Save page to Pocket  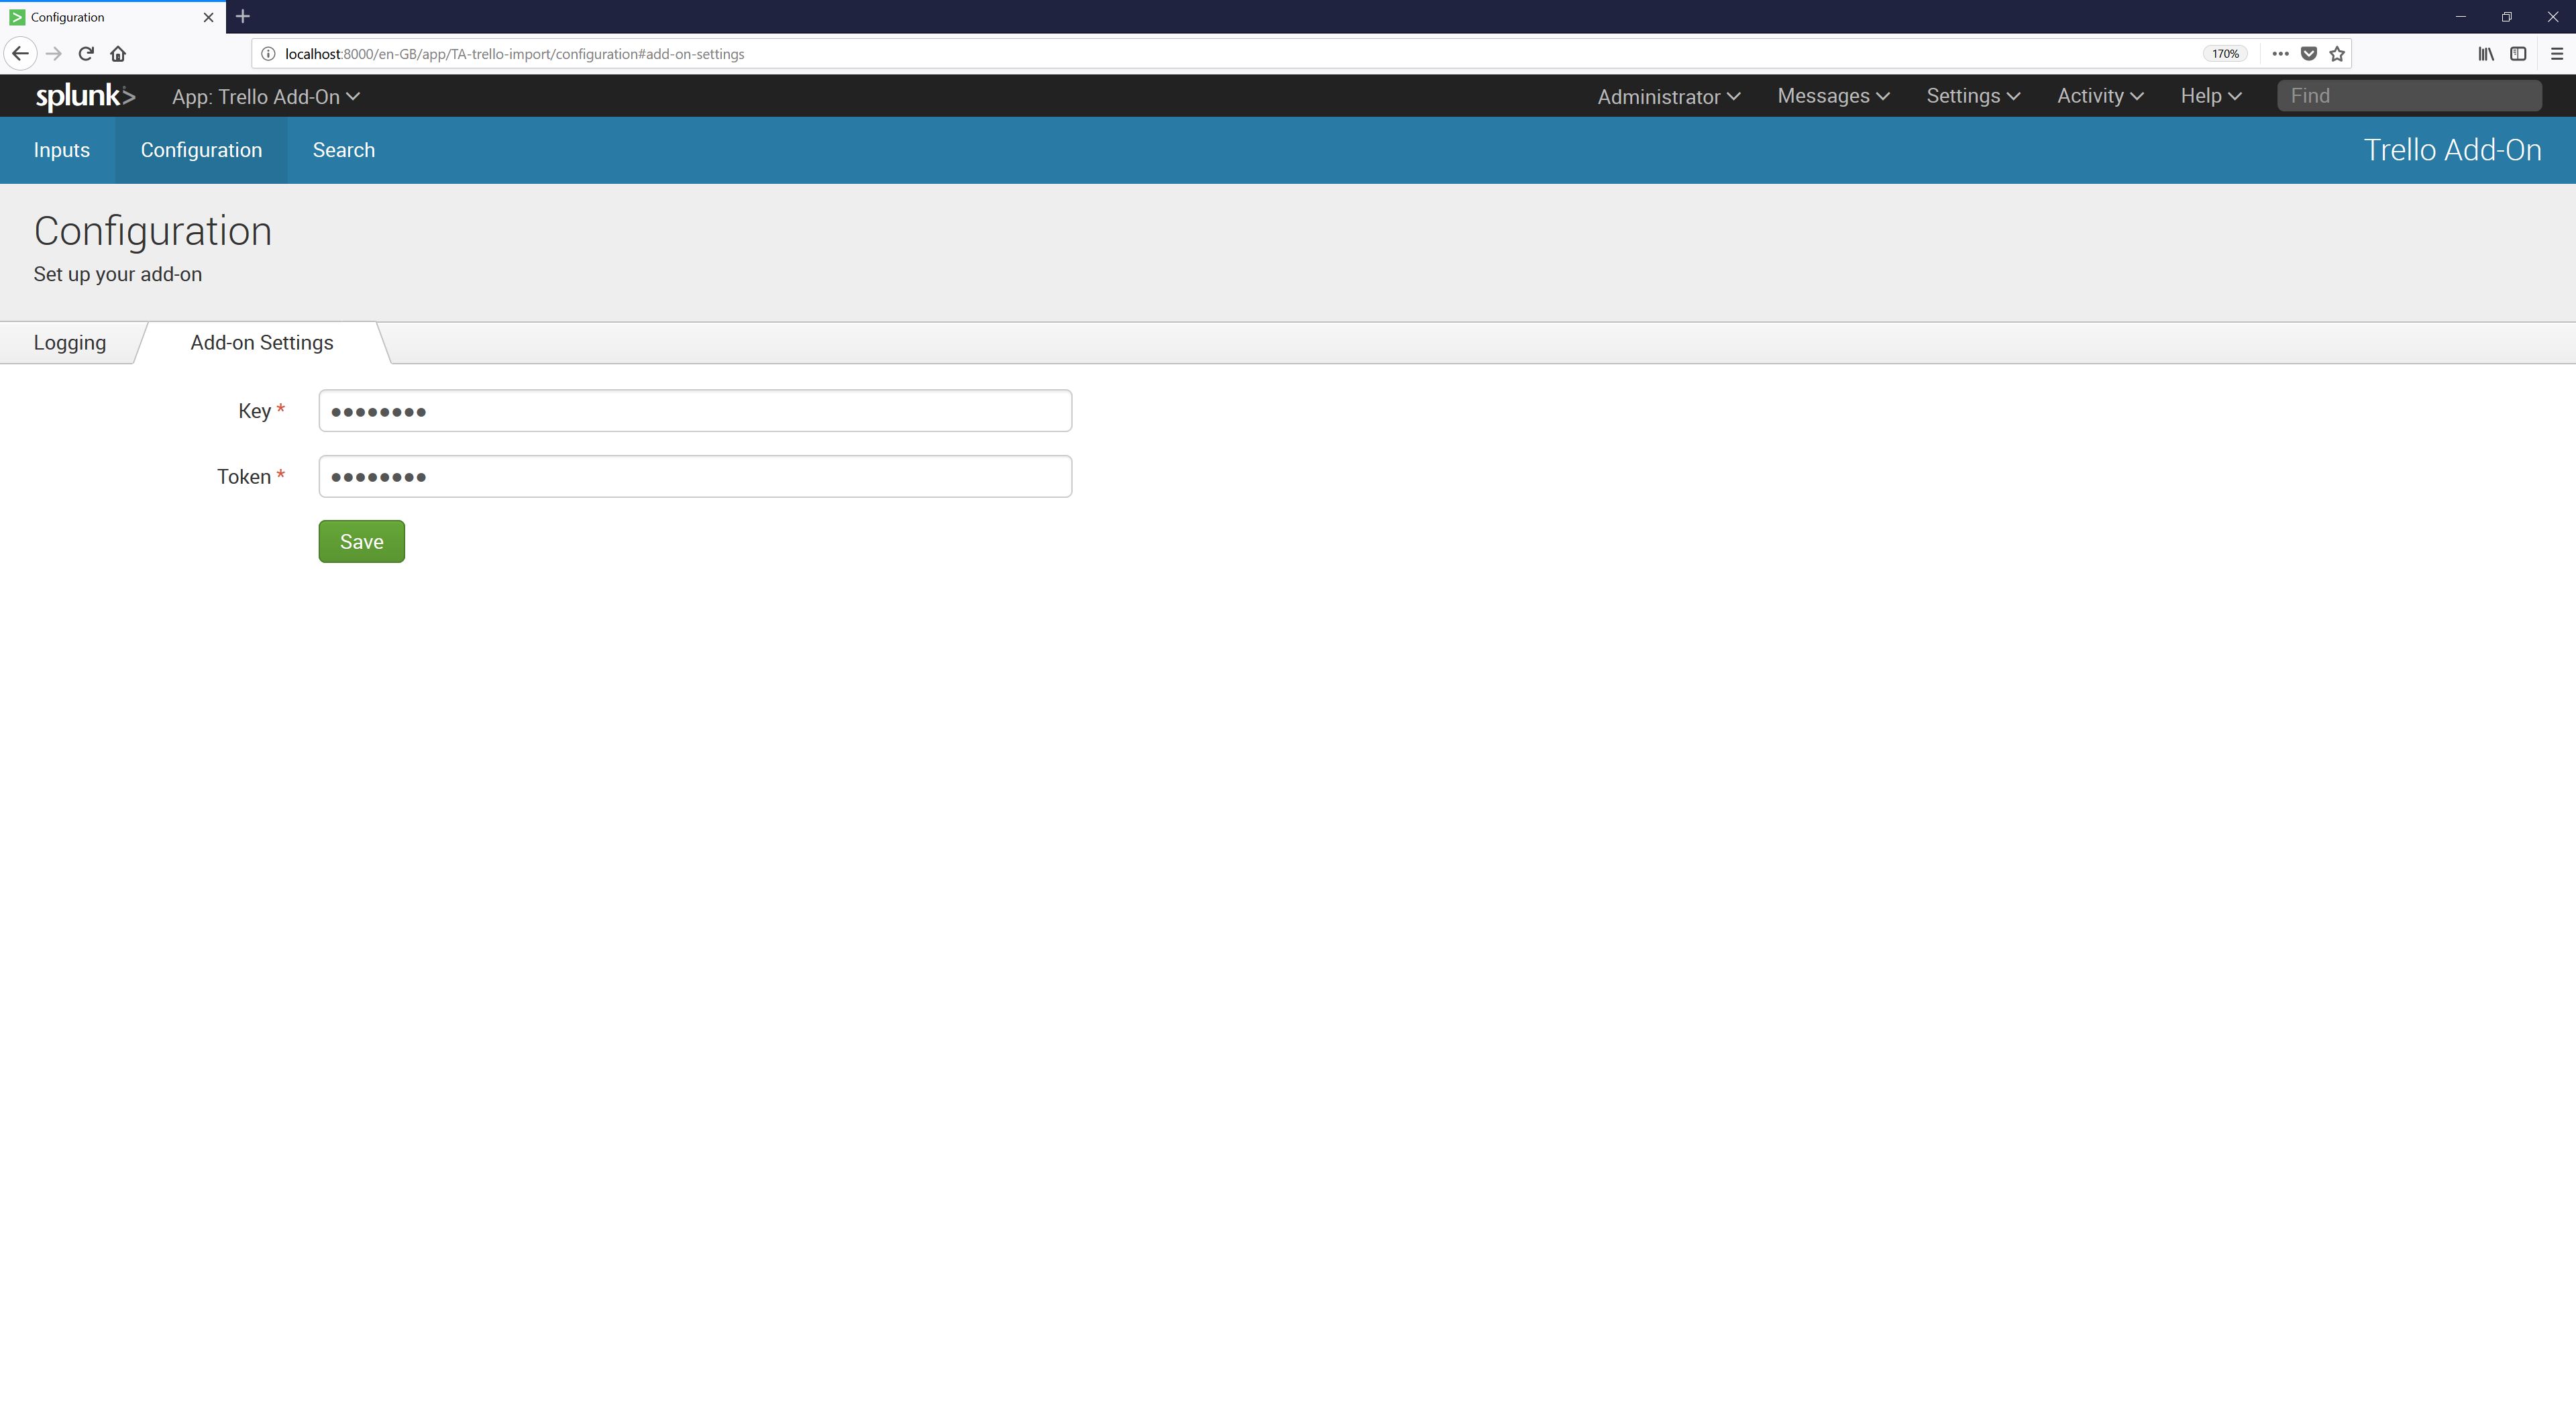click(2309, 54)
